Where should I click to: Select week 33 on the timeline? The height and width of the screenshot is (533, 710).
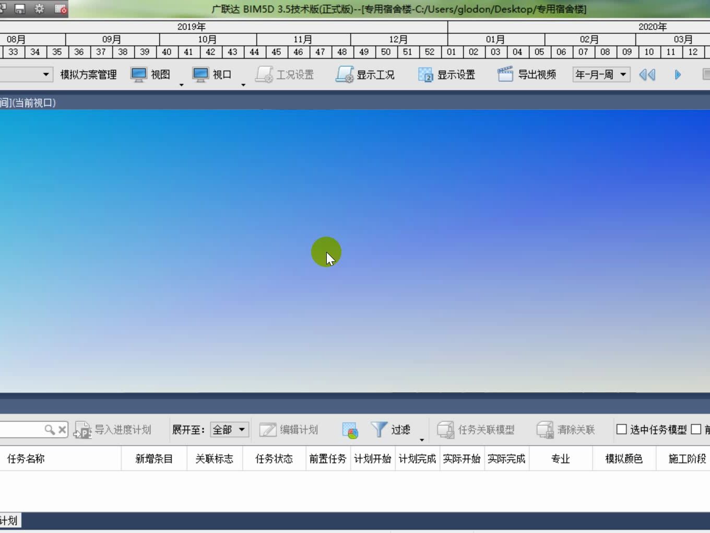(13, 52)
